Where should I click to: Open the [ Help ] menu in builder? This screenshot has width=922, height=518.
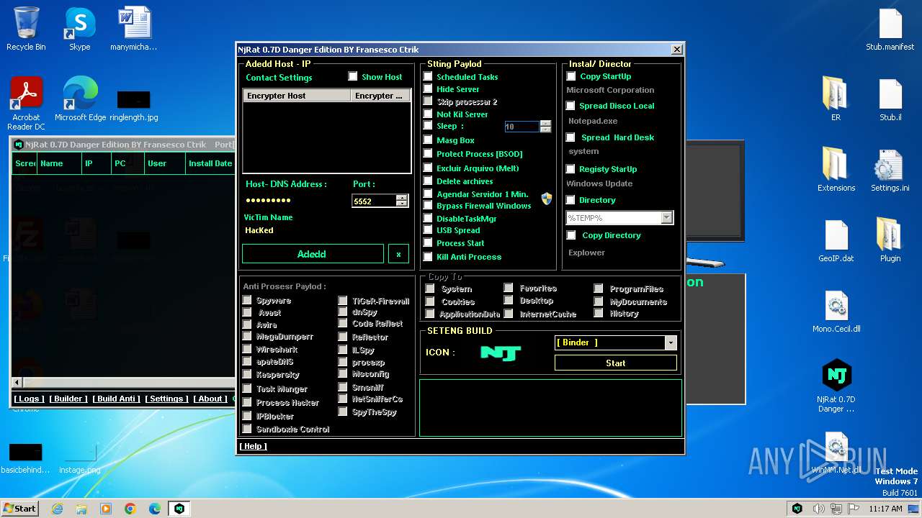coord(253,446)
